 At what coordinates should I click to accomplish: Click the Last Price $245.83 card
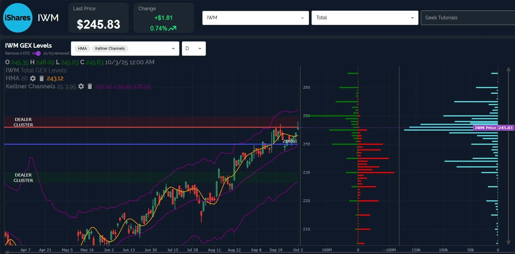coord(99,18)
